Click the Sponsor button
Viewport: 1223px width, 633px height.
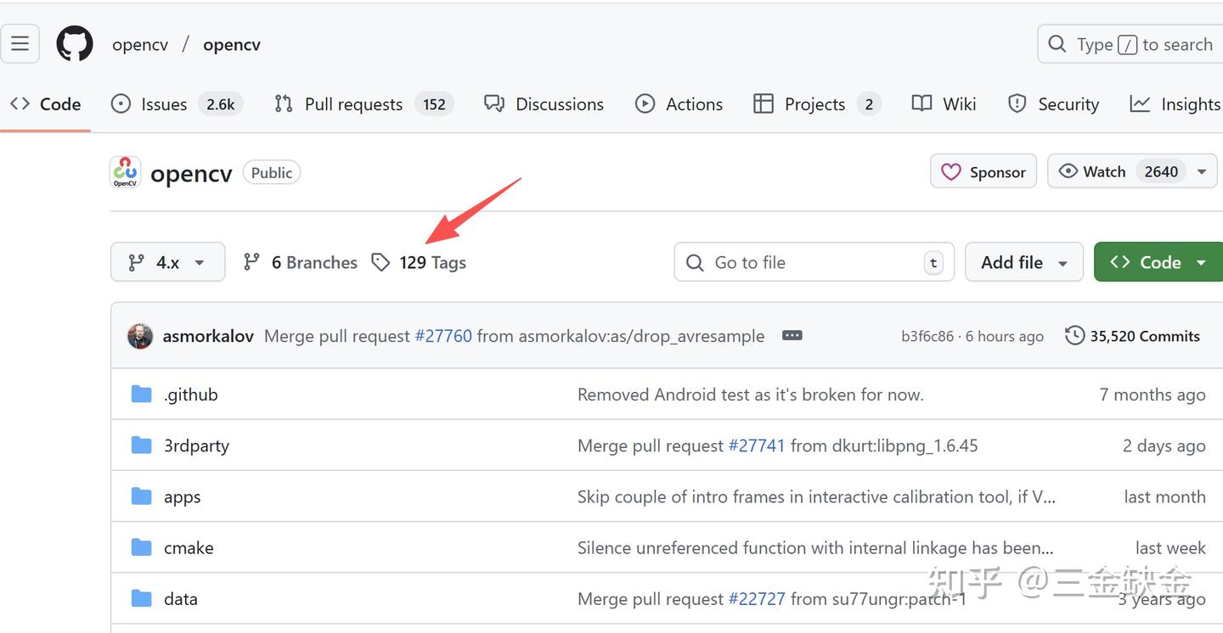983,172
